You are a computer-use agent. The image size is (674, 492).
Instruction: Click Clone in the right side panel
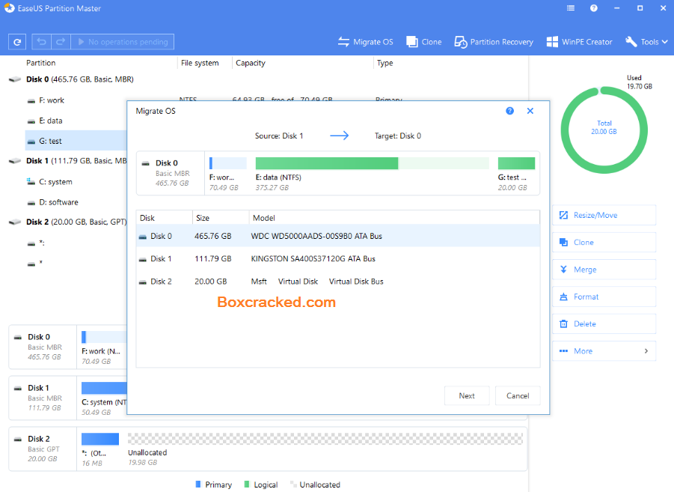pos(604,243)
